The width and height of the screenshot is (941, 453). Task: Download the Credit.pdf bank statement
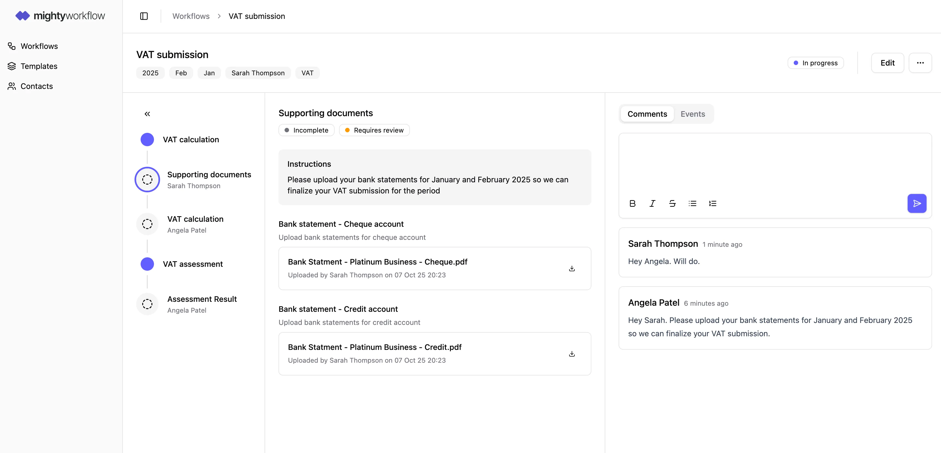(572, 354)
